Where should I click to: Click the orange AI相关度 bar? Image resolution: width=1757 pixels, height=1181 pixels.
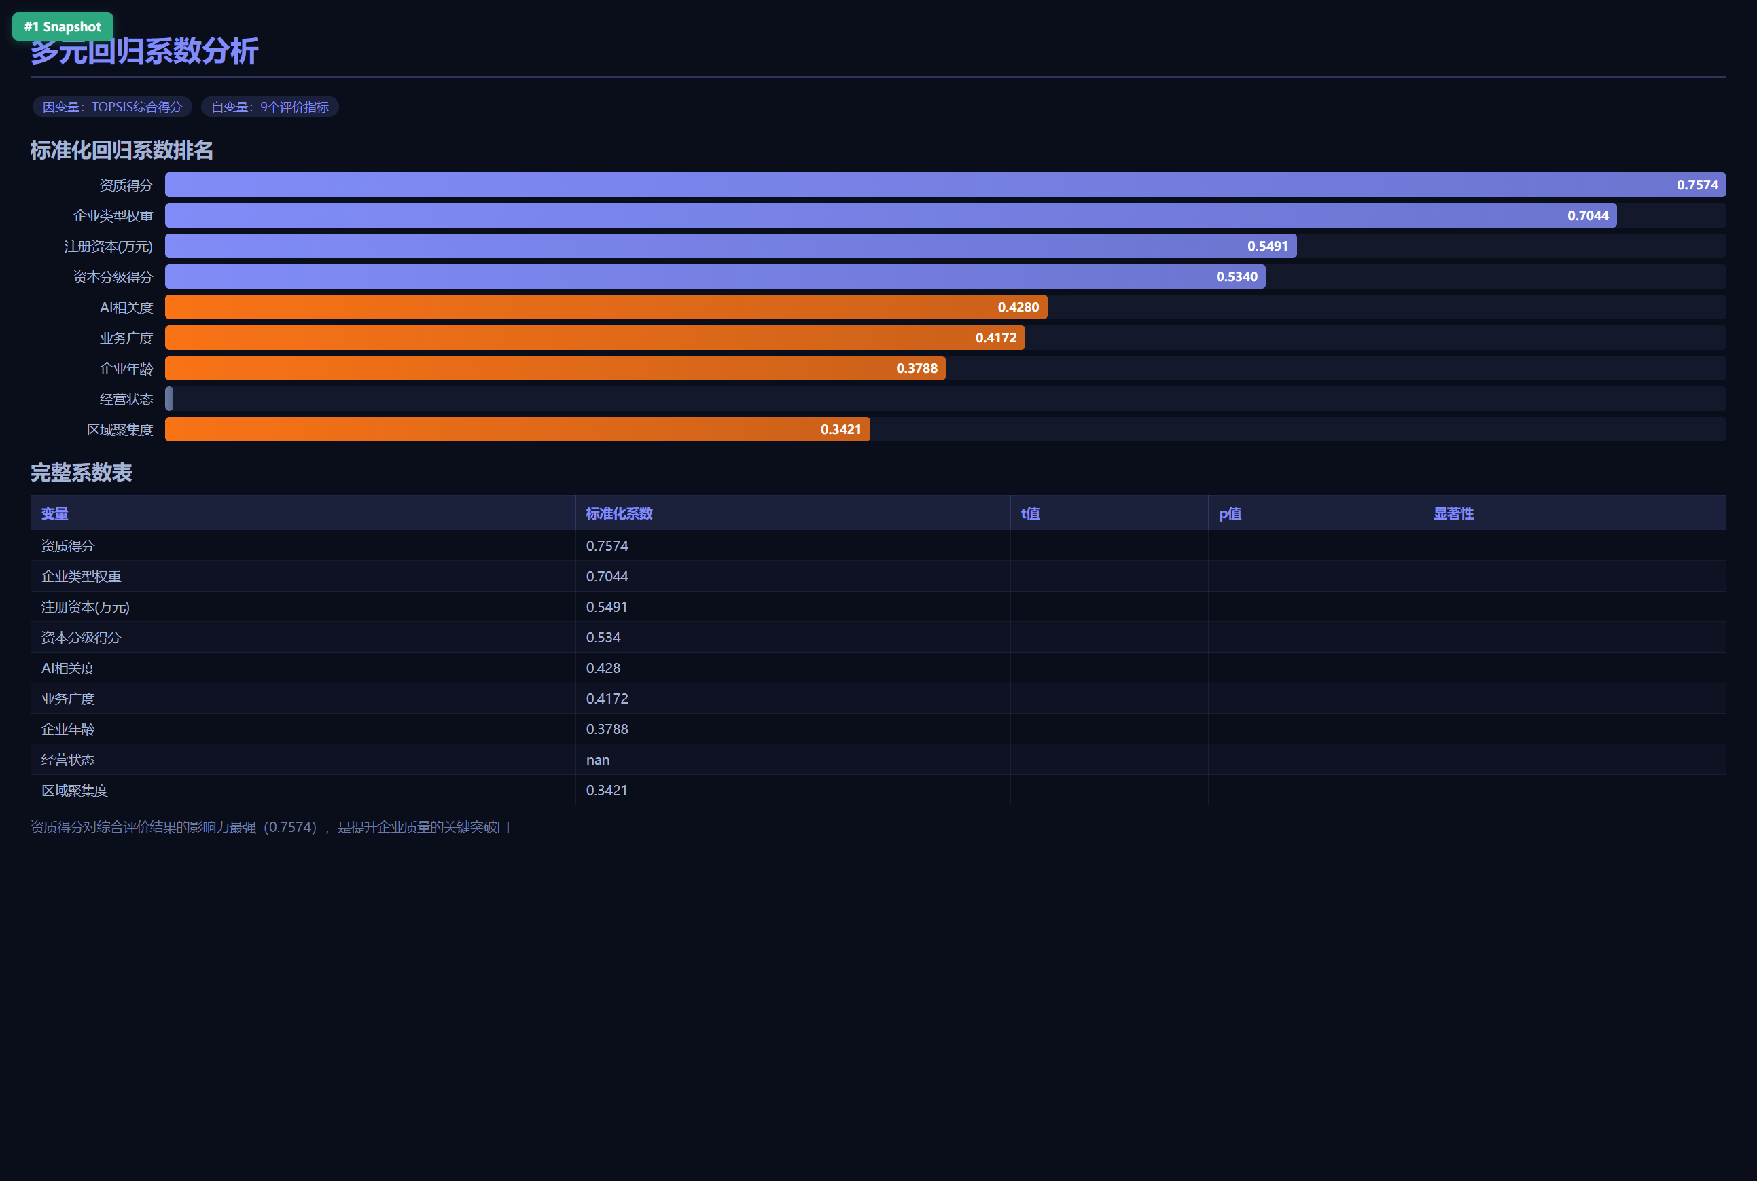(x=606, y=307)
